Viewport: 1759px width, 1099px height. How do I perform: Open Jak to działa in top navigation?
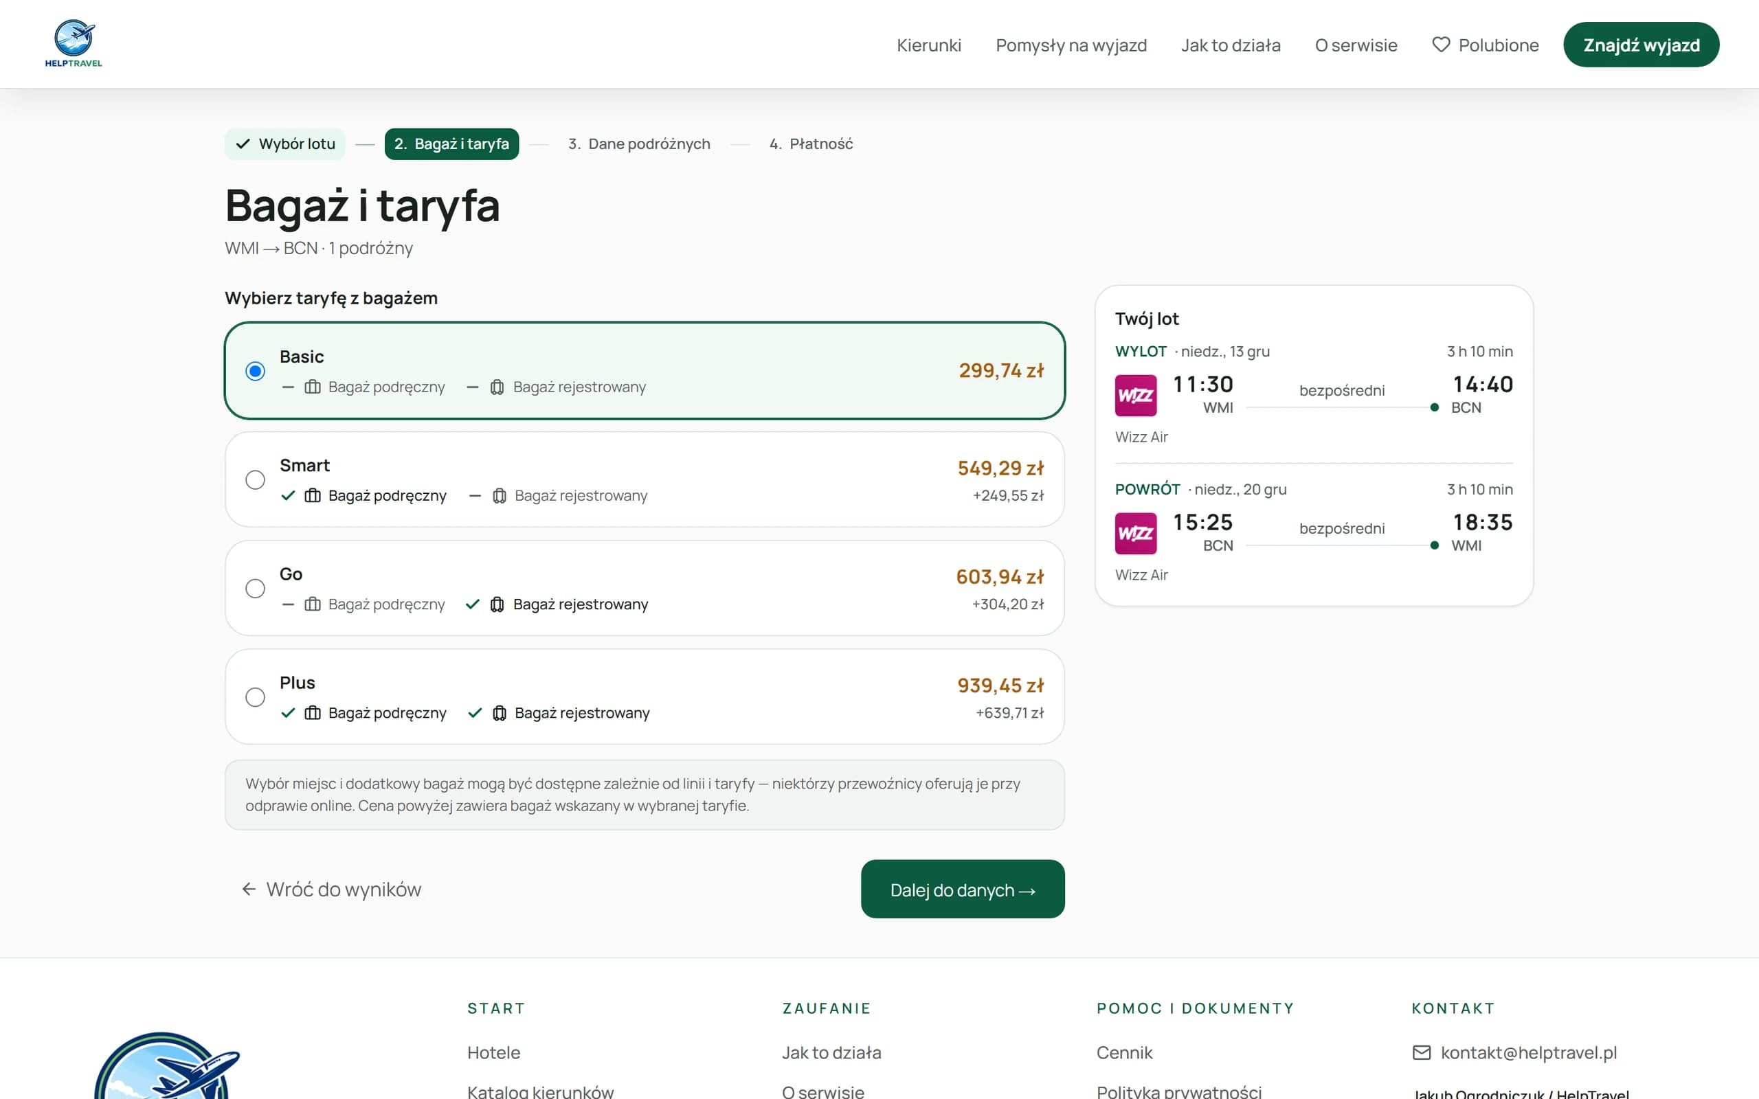coord(1231,45)
